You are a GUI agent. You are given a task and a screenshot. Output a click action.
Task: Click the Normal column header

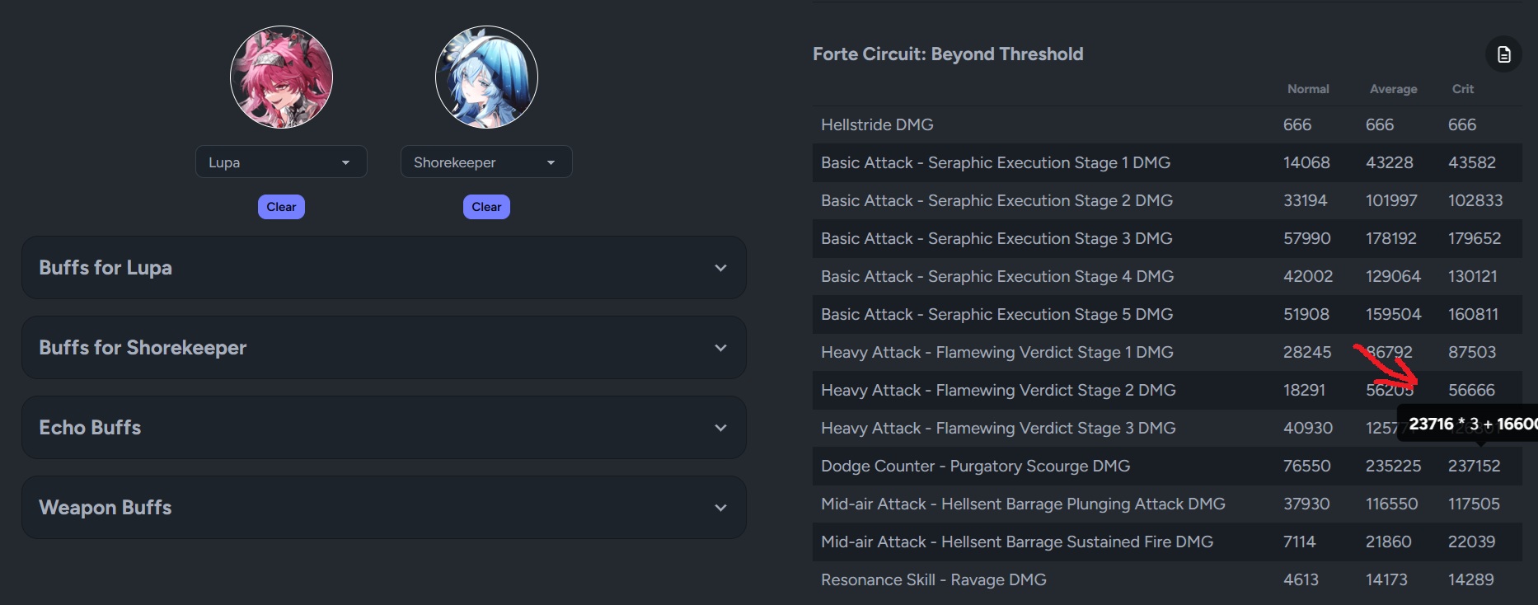pyautogui.click(x=1308, y=89)
